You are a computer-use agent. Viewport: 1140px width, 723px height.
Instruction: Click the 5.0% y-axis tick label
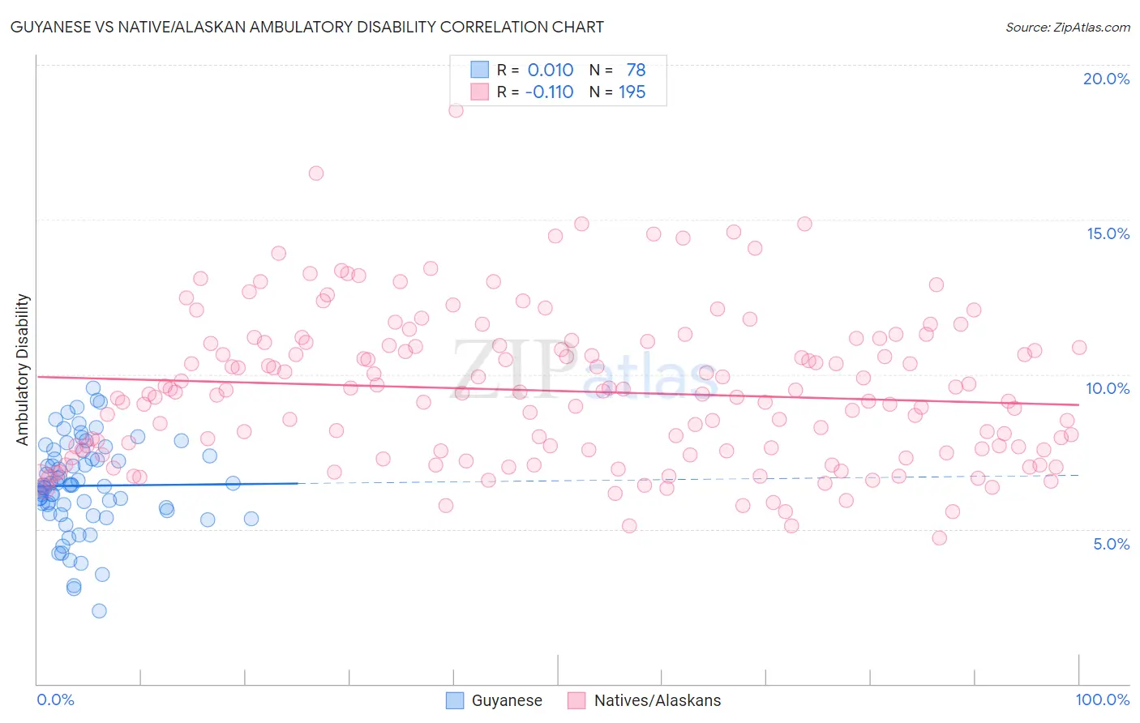1111,544
